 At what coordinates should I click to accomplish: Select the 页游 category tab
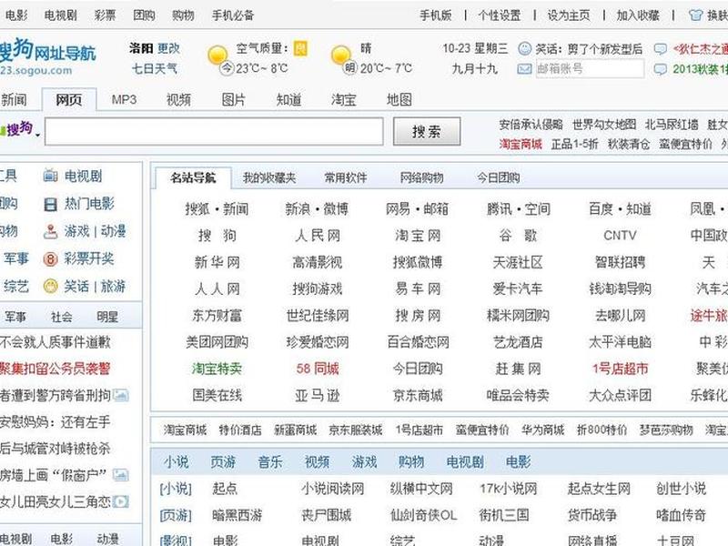tap(223, 462)
